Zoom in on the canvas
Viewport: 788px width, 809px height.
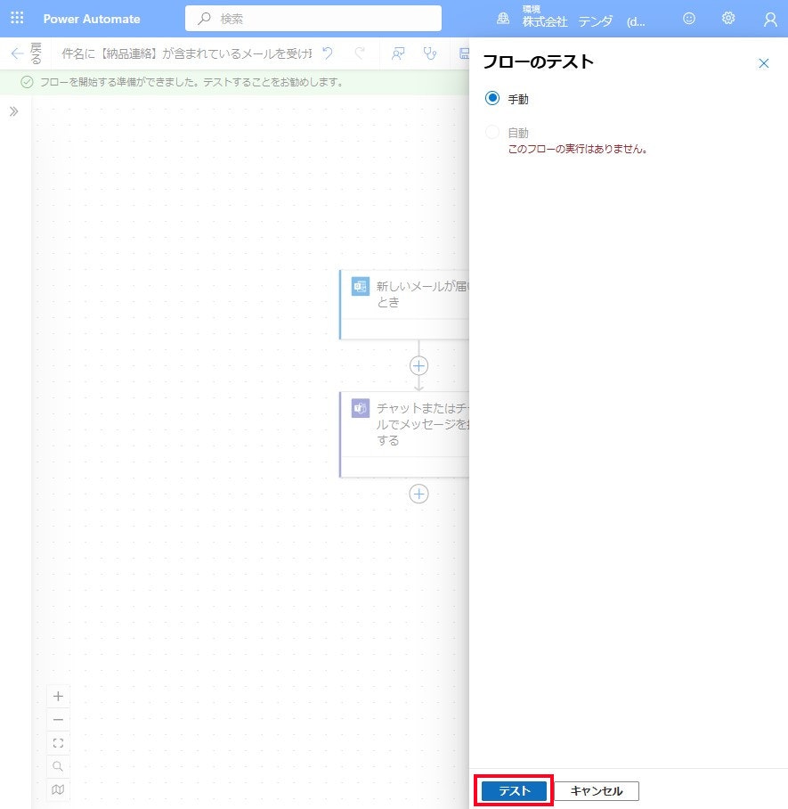click(58, 696)
